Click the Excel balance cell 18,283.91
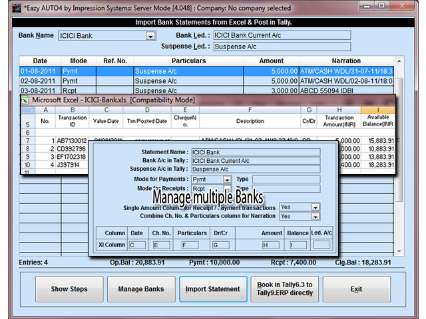The height and width of the screenshot is (319, 426). tap(377, 165)
